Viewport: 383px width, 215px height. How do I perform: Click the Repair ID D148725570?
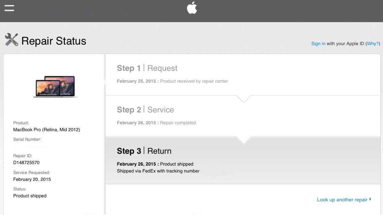coord(26,163)
